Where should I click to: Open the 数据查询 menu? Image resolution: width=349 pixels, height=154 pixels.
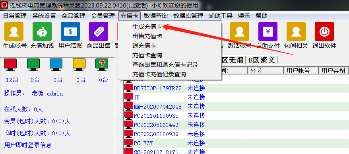[x=155, y=16]
